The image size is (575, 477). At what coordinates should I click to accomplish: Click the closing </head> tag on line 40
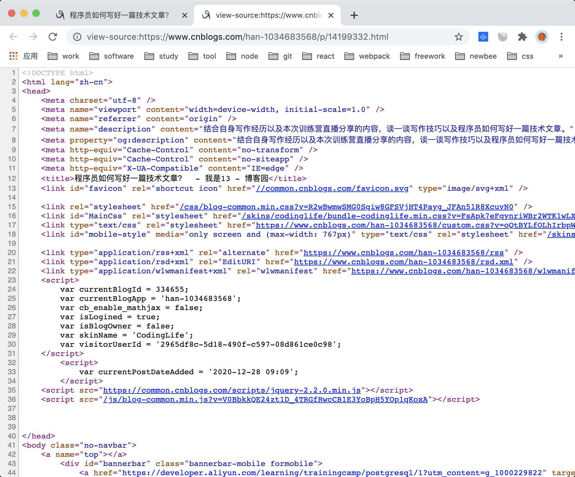[x=39, y=436]
